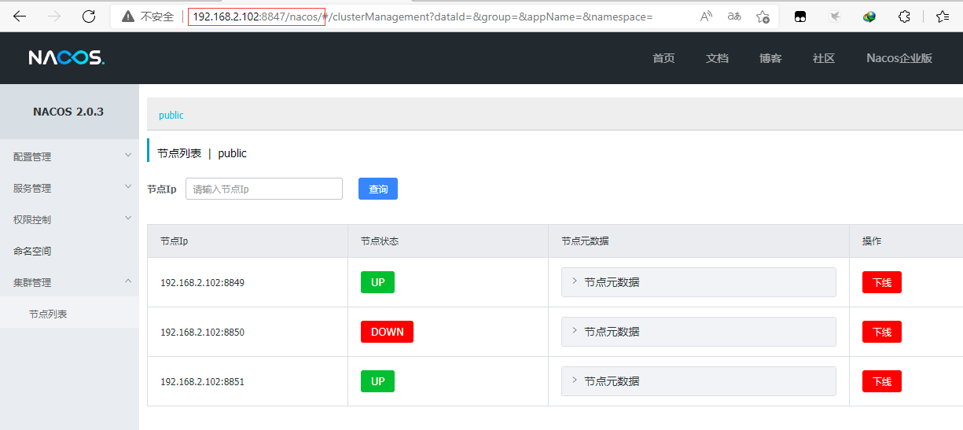This screenshot has width=963, height=430.
Task: Open the translate icon in address bar
Action: [734, 17]
